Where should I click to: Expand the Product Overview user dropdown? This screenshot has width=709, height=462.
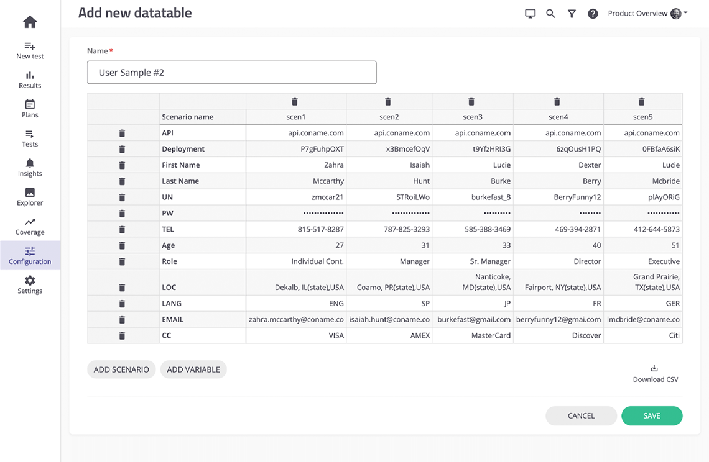coord(647,12)
